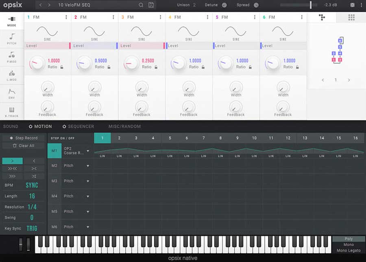Go to the next preset arrow
Screen dimensions: 366x262
click(x=49, y=5)
